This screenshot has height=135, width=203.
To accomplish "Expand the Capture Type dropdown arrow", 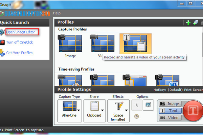I will (x=78, y=110).
